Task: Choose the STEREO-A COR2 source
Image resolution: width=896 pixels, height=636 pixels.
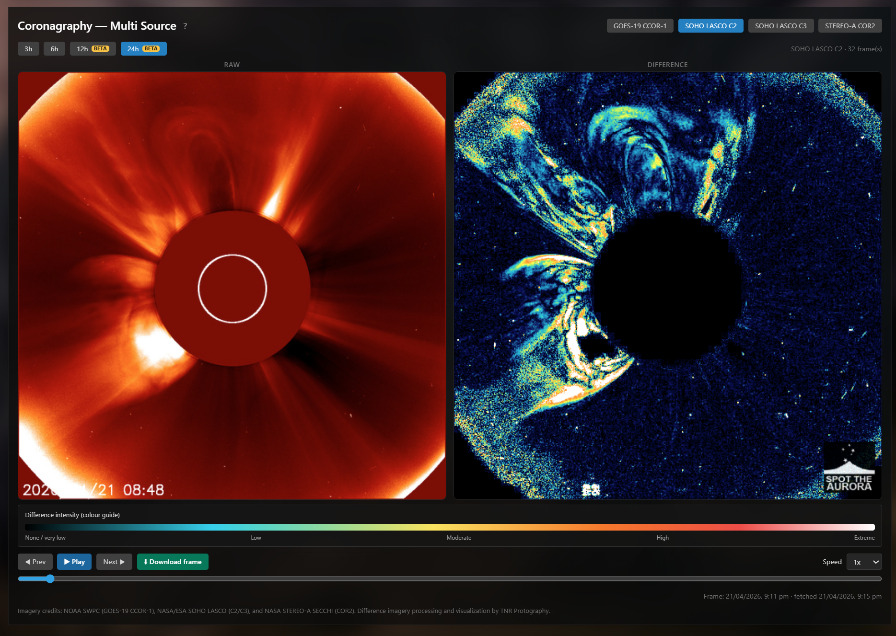Action: 850,26
